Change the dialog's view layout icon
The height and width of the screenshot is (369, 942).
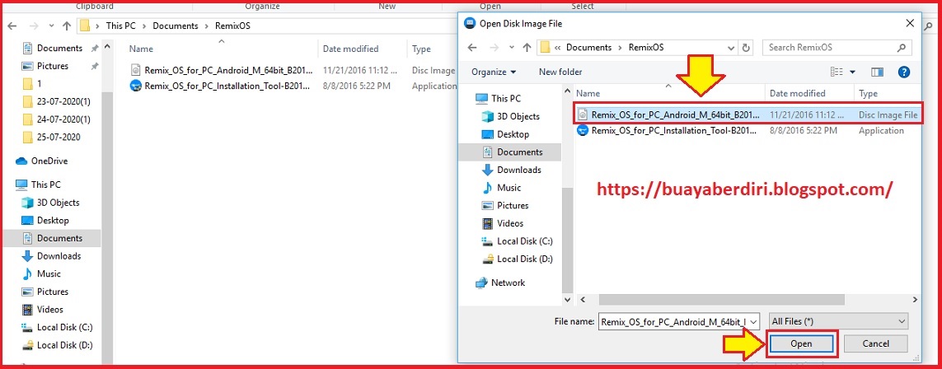837,72
